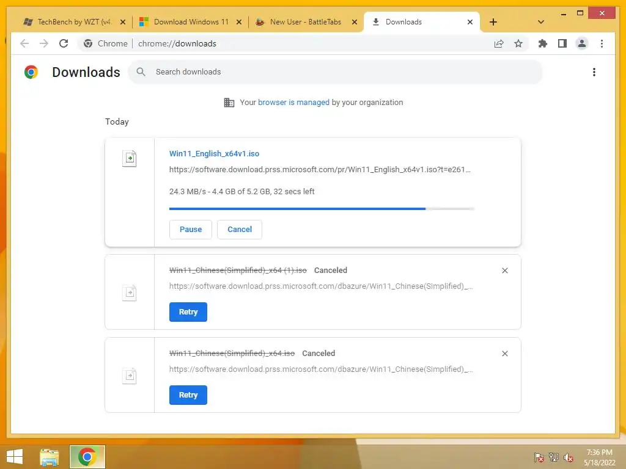This screenshot has height=469, width=626.
Task: Pause the Win11_English_x64v1.iso download
Action: (191, 230)
